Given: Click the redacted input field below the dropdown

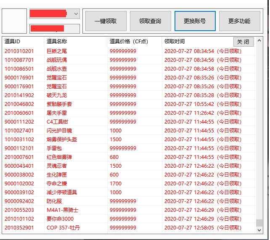Looking at the screenshot, I should [55, 29].
